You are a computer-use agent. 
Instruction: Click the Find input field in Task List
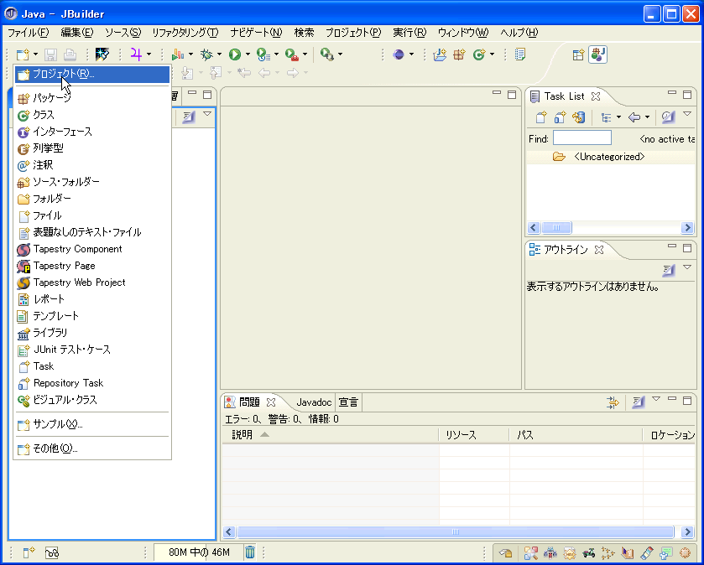pos(581,138)
